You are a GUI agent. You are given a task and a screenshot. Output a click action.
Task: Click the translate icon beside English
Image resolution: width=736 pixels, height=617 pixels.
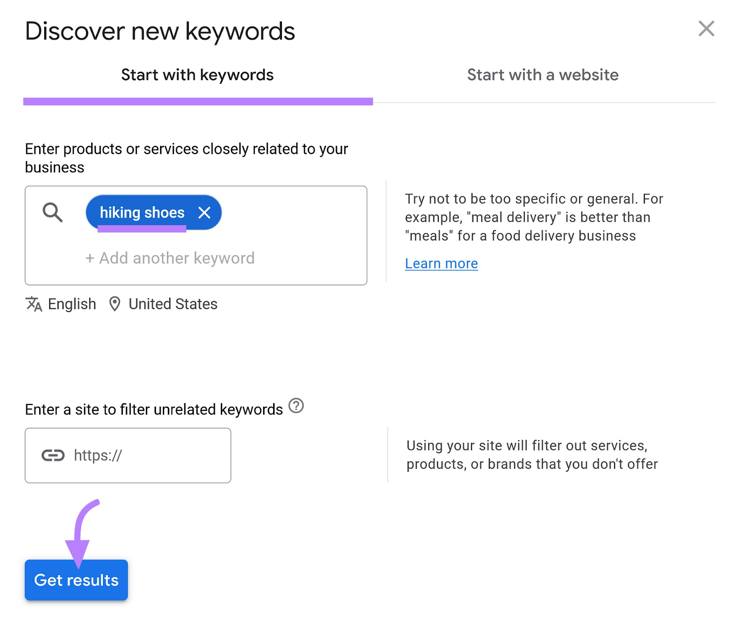34,304
